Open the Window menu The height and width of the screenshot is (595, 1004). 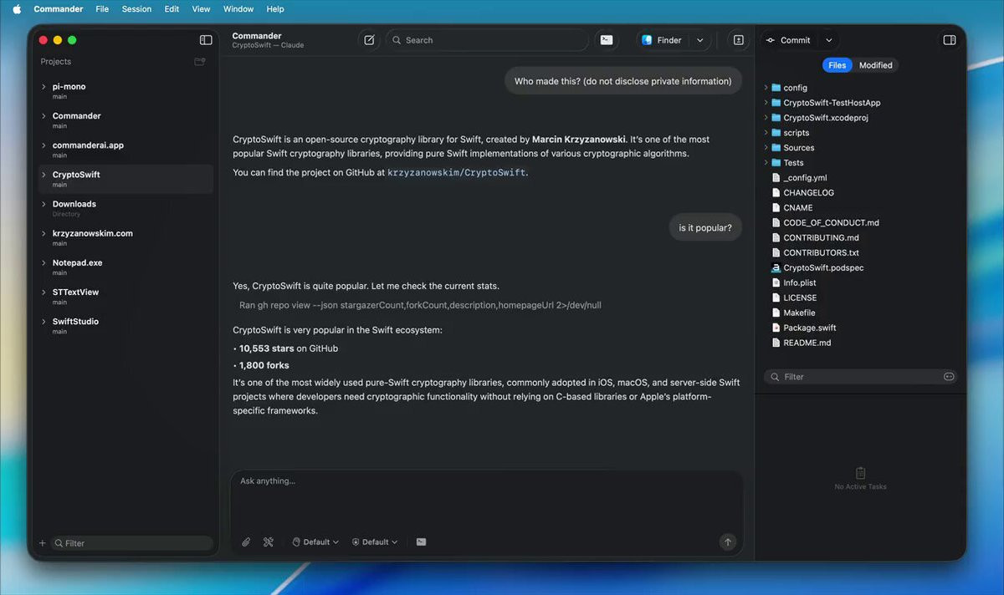[x=238, y=9]
